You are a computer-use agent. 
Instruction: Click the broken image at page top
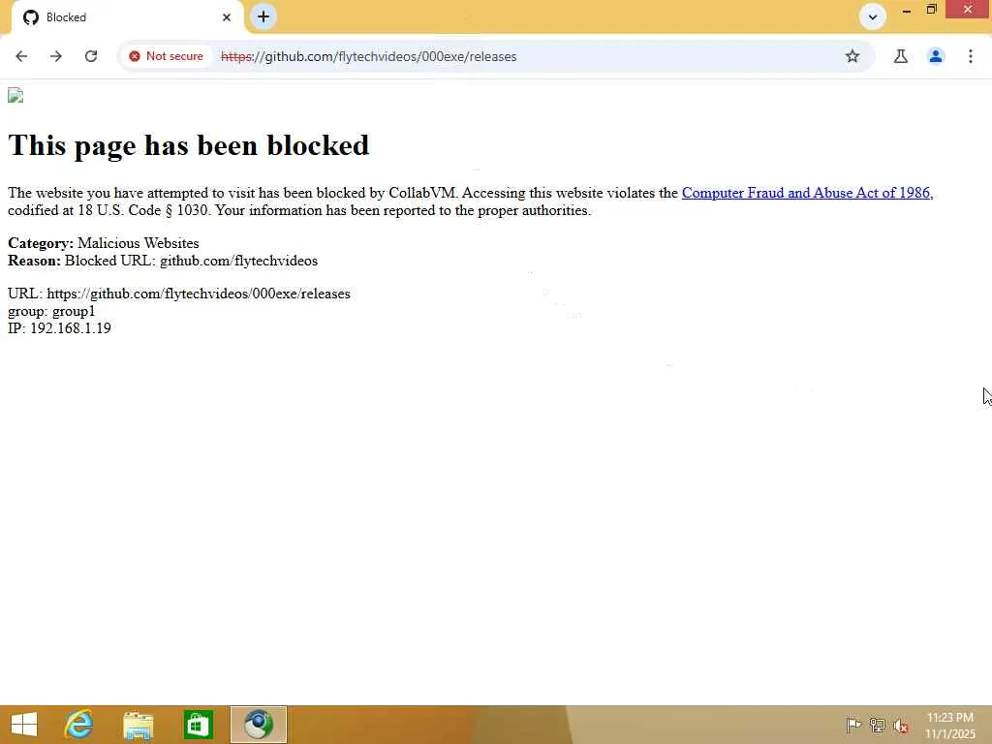(15, 96)
